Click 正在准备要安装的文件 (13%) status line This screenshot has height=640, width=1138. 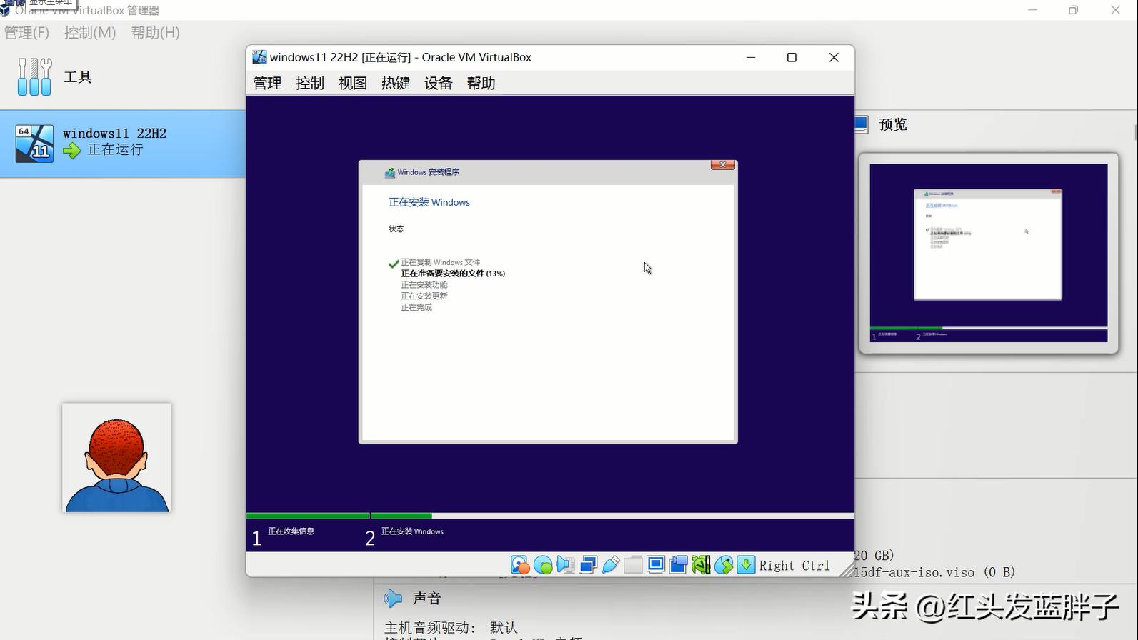click(453, 274)
